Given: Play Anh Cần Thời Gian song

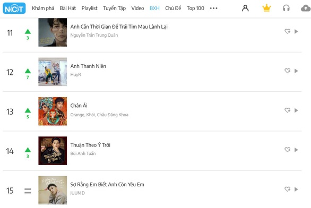Looking at the screenshot, I should tap(296, 31).
